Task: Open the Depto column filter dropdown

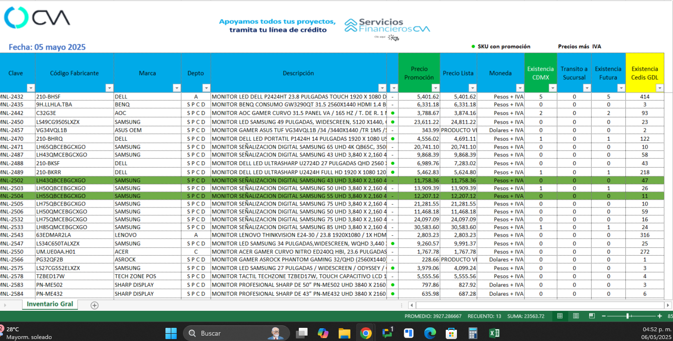Action: (x=206, y=88)
